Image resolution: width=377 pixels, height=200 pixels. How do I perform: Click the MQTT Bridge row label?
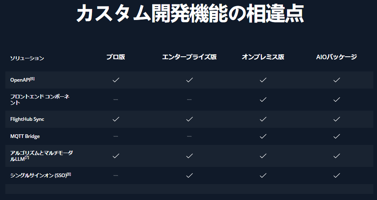[25, 136]
